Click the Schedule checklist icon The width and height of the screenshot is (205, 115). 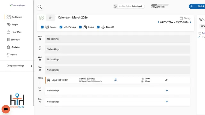[x=8, y=40]
